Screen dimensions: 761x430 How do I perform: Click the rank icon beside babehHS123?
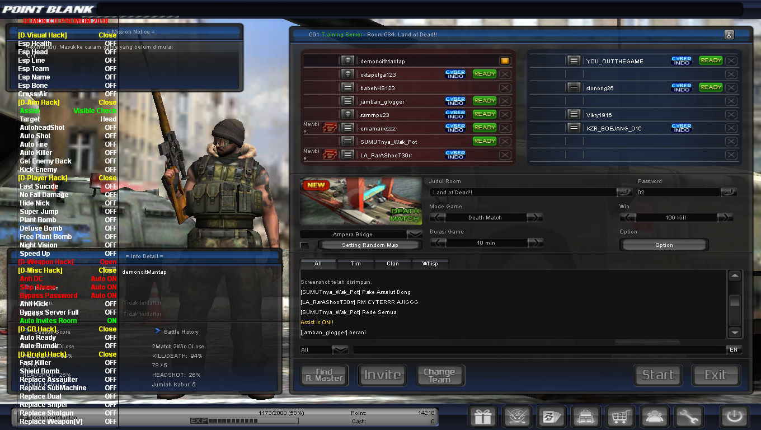[347, 88]
